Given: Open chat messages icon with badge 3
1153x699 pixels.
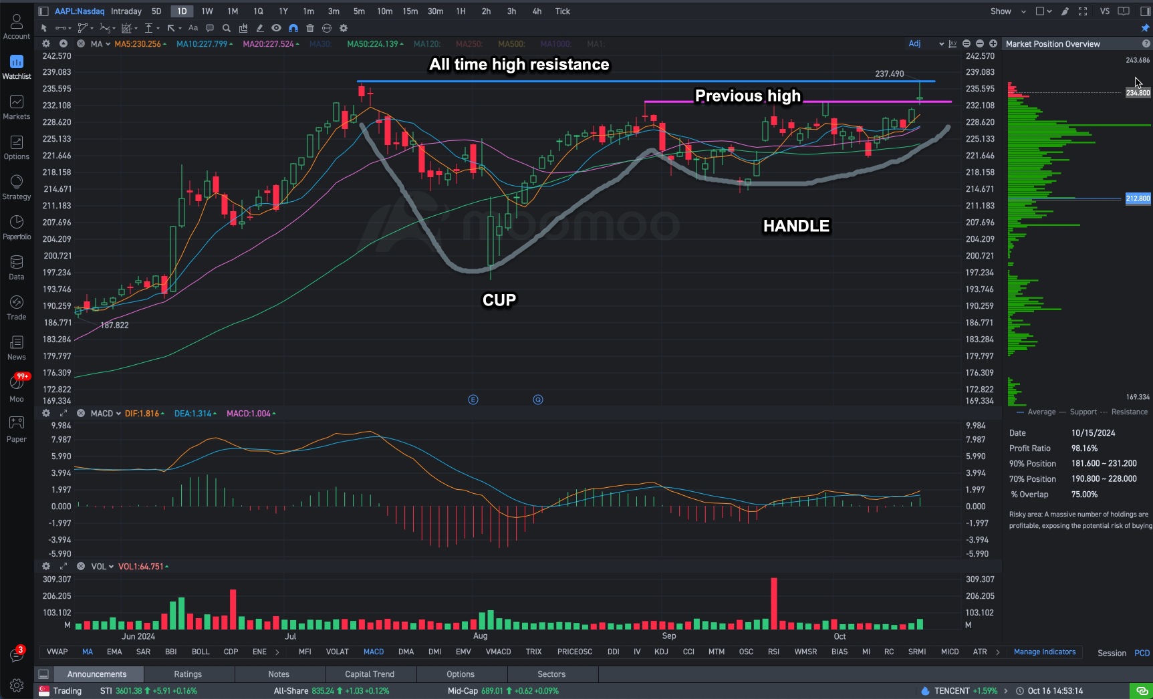Looking at the screenshot, I should coord(17,655).
